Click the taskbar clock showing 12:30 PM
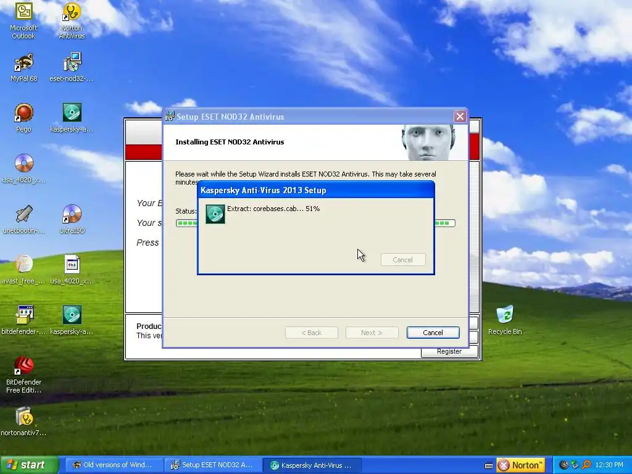The width and height of the screenshot is (632, 474). click(609, 465)
